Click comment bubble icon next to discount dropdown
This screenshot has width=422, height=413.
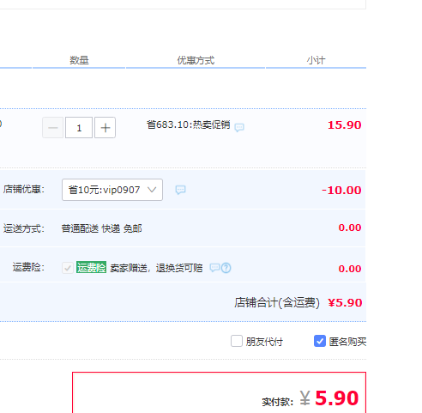pyautogui.click(x=180, y=190)
